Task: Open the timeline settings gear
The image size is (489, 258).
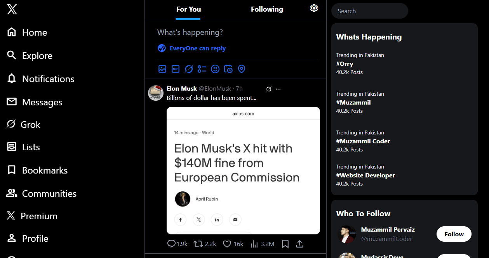Action: point(314,9)
